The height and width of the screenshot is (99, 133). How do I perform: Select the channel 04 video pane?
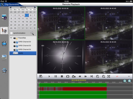(109, 57)
